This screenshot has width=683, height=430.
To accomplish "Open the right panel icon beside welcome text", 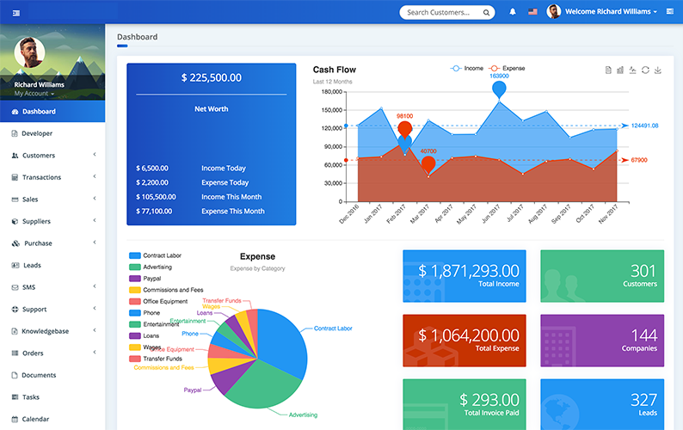I will pos(670,11).
